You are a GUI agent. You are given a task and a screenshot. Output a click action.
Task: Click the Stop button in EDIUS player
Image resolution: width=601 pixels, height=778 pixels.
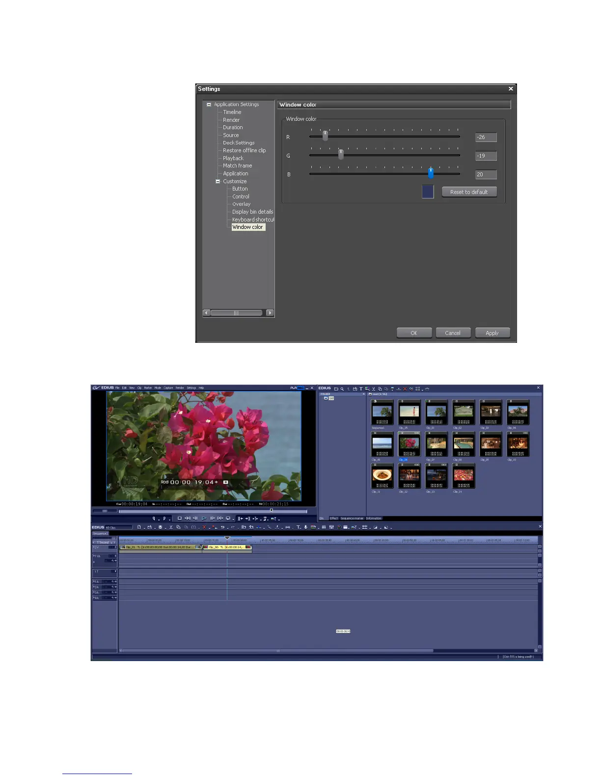pos(180,518)
